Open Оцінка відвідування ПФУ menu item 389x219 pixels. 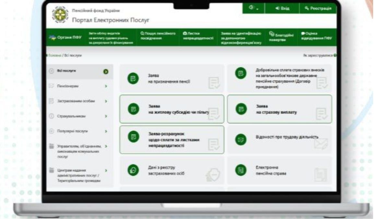(316, 36)
